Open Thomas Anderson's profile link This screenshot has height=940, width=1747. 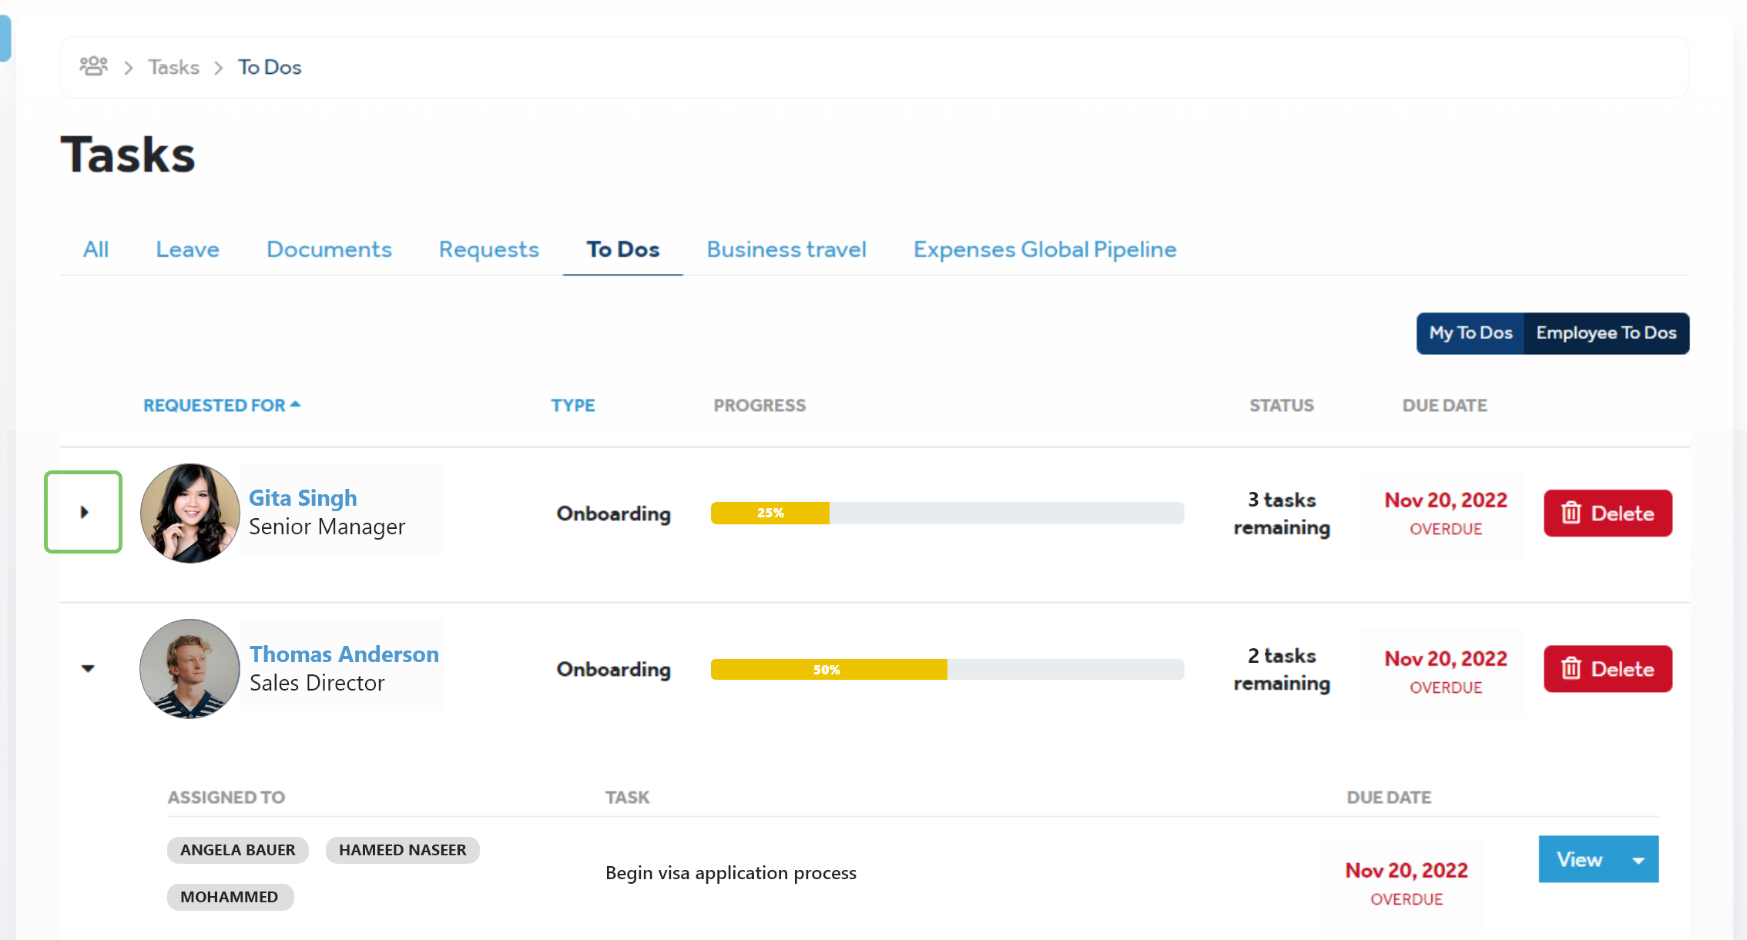tap(344, 654)
